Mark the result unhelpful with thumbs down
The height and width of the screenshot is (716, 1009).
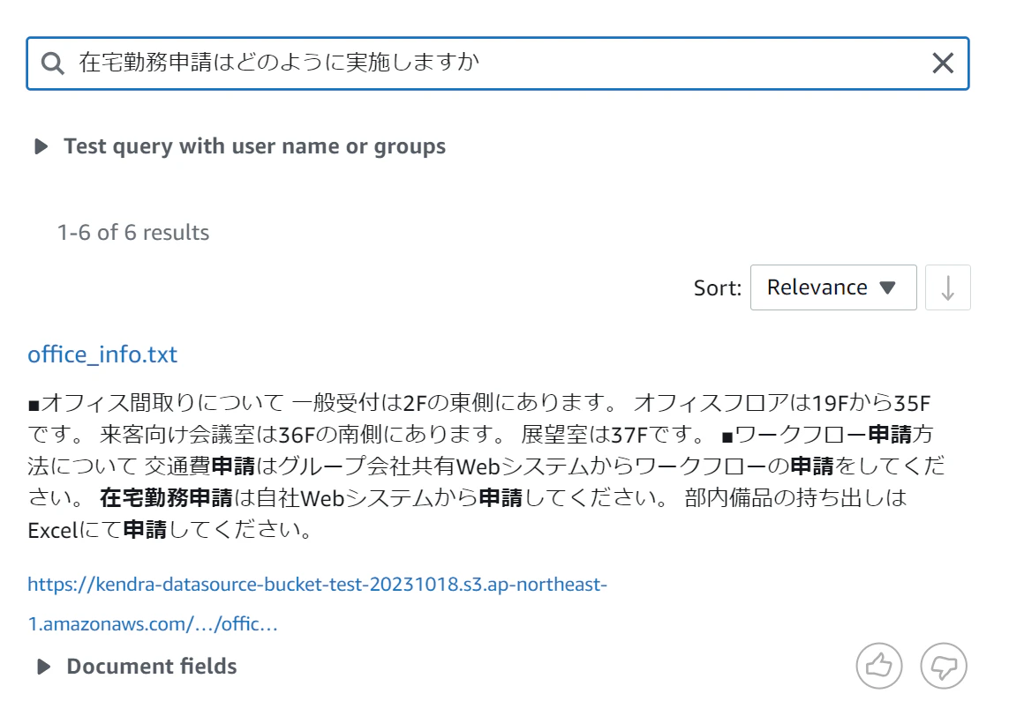(x=944, y=666)
